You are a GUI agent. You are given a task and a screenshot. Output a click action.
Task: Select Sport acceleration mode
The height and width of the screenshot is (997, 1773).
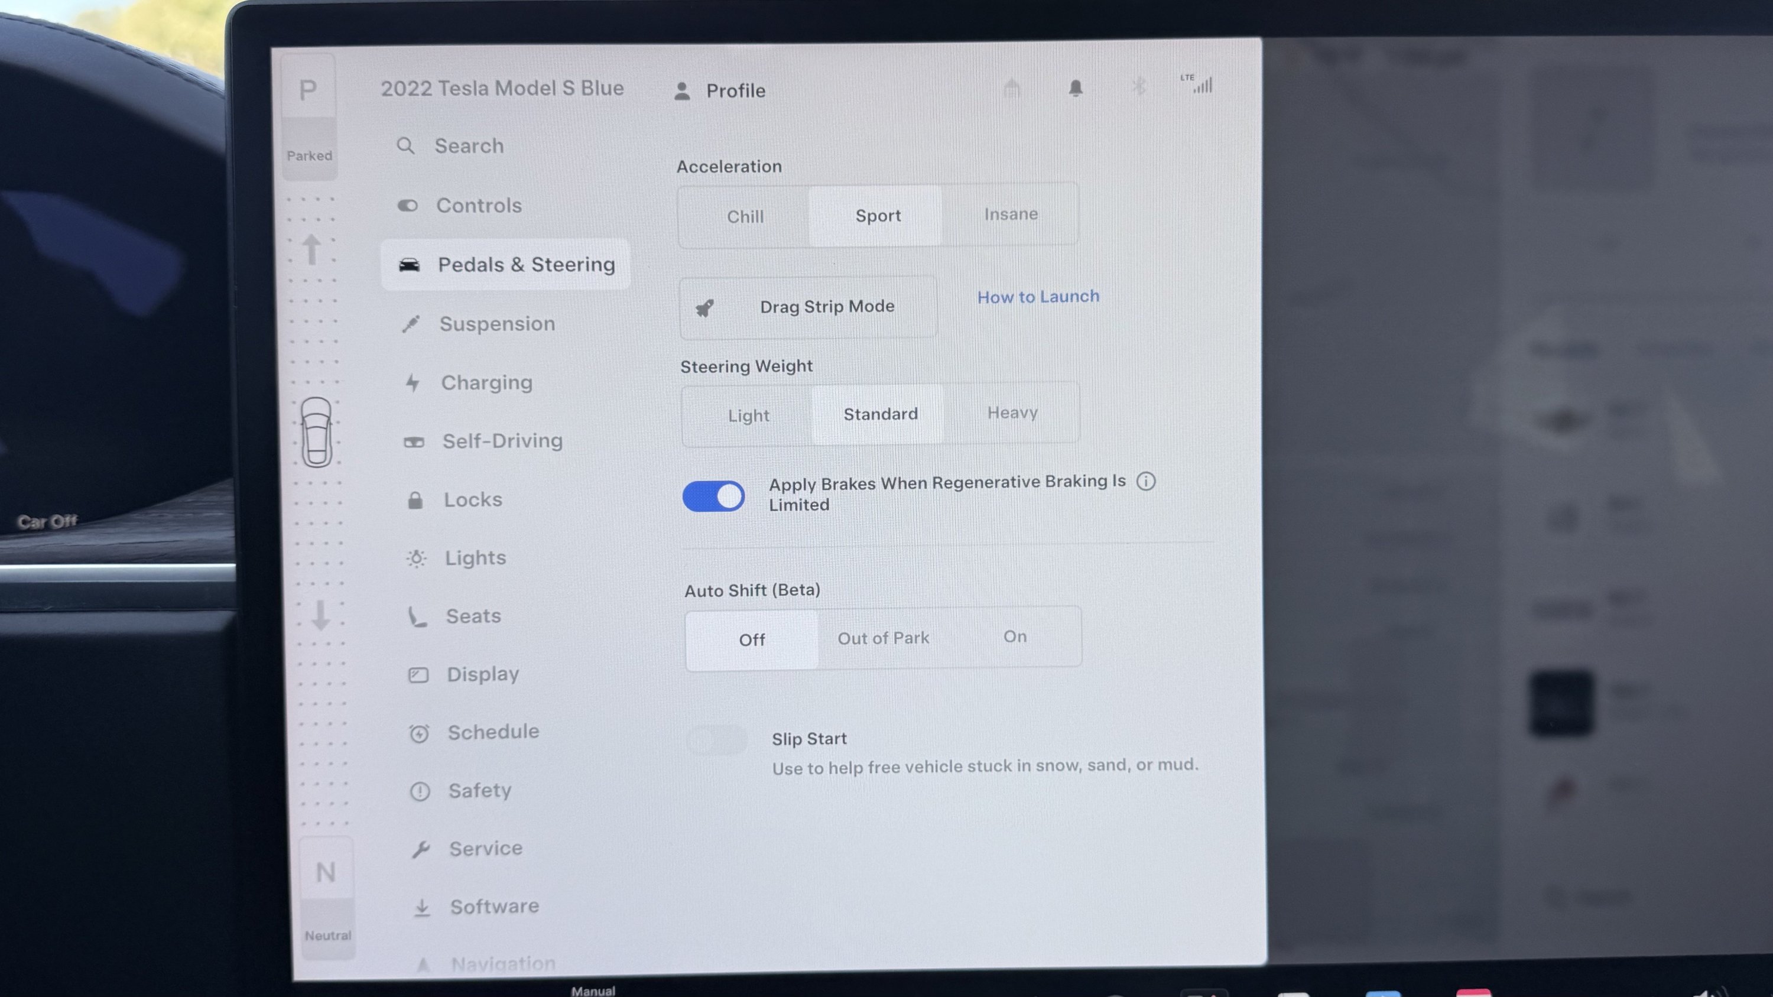click(x=878, y=215)
